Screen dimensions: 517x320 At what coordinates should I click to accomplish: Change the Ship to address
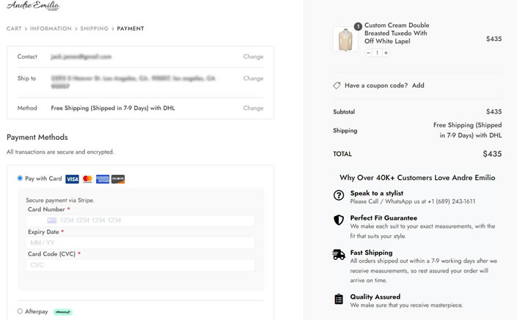(x=253, y=78)
